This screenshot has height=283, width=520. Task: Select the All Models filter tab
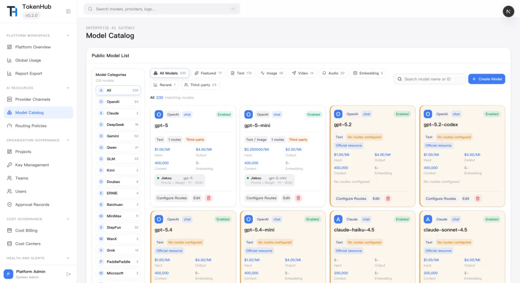[169, 73]
